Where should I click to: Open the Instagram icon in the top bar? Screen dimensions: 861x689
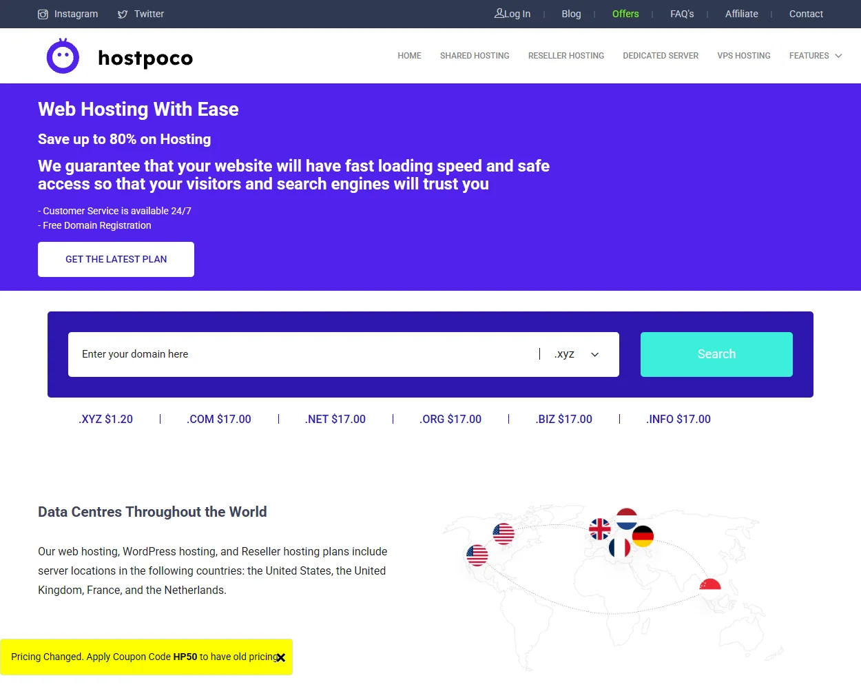[x=43, y=14]
